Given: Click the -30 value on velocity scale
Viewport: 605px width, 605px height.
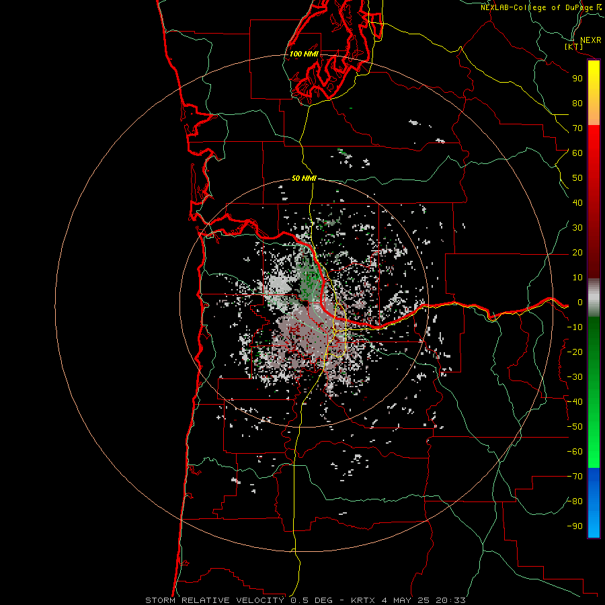Looking at the screenshot, I should coord(575,377).
